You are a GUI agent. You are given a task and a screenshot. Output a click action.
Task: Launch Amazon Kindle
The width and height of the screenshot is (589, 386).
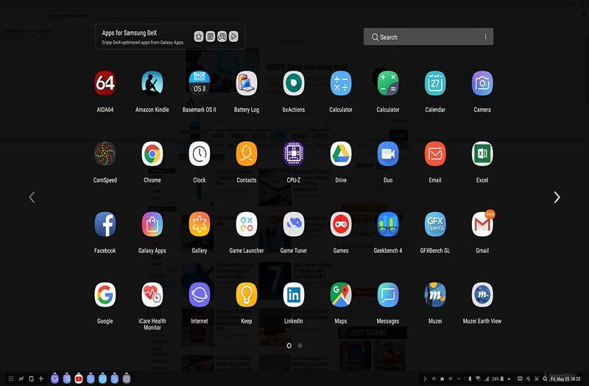pyautogui.click(x=152, y=83)
